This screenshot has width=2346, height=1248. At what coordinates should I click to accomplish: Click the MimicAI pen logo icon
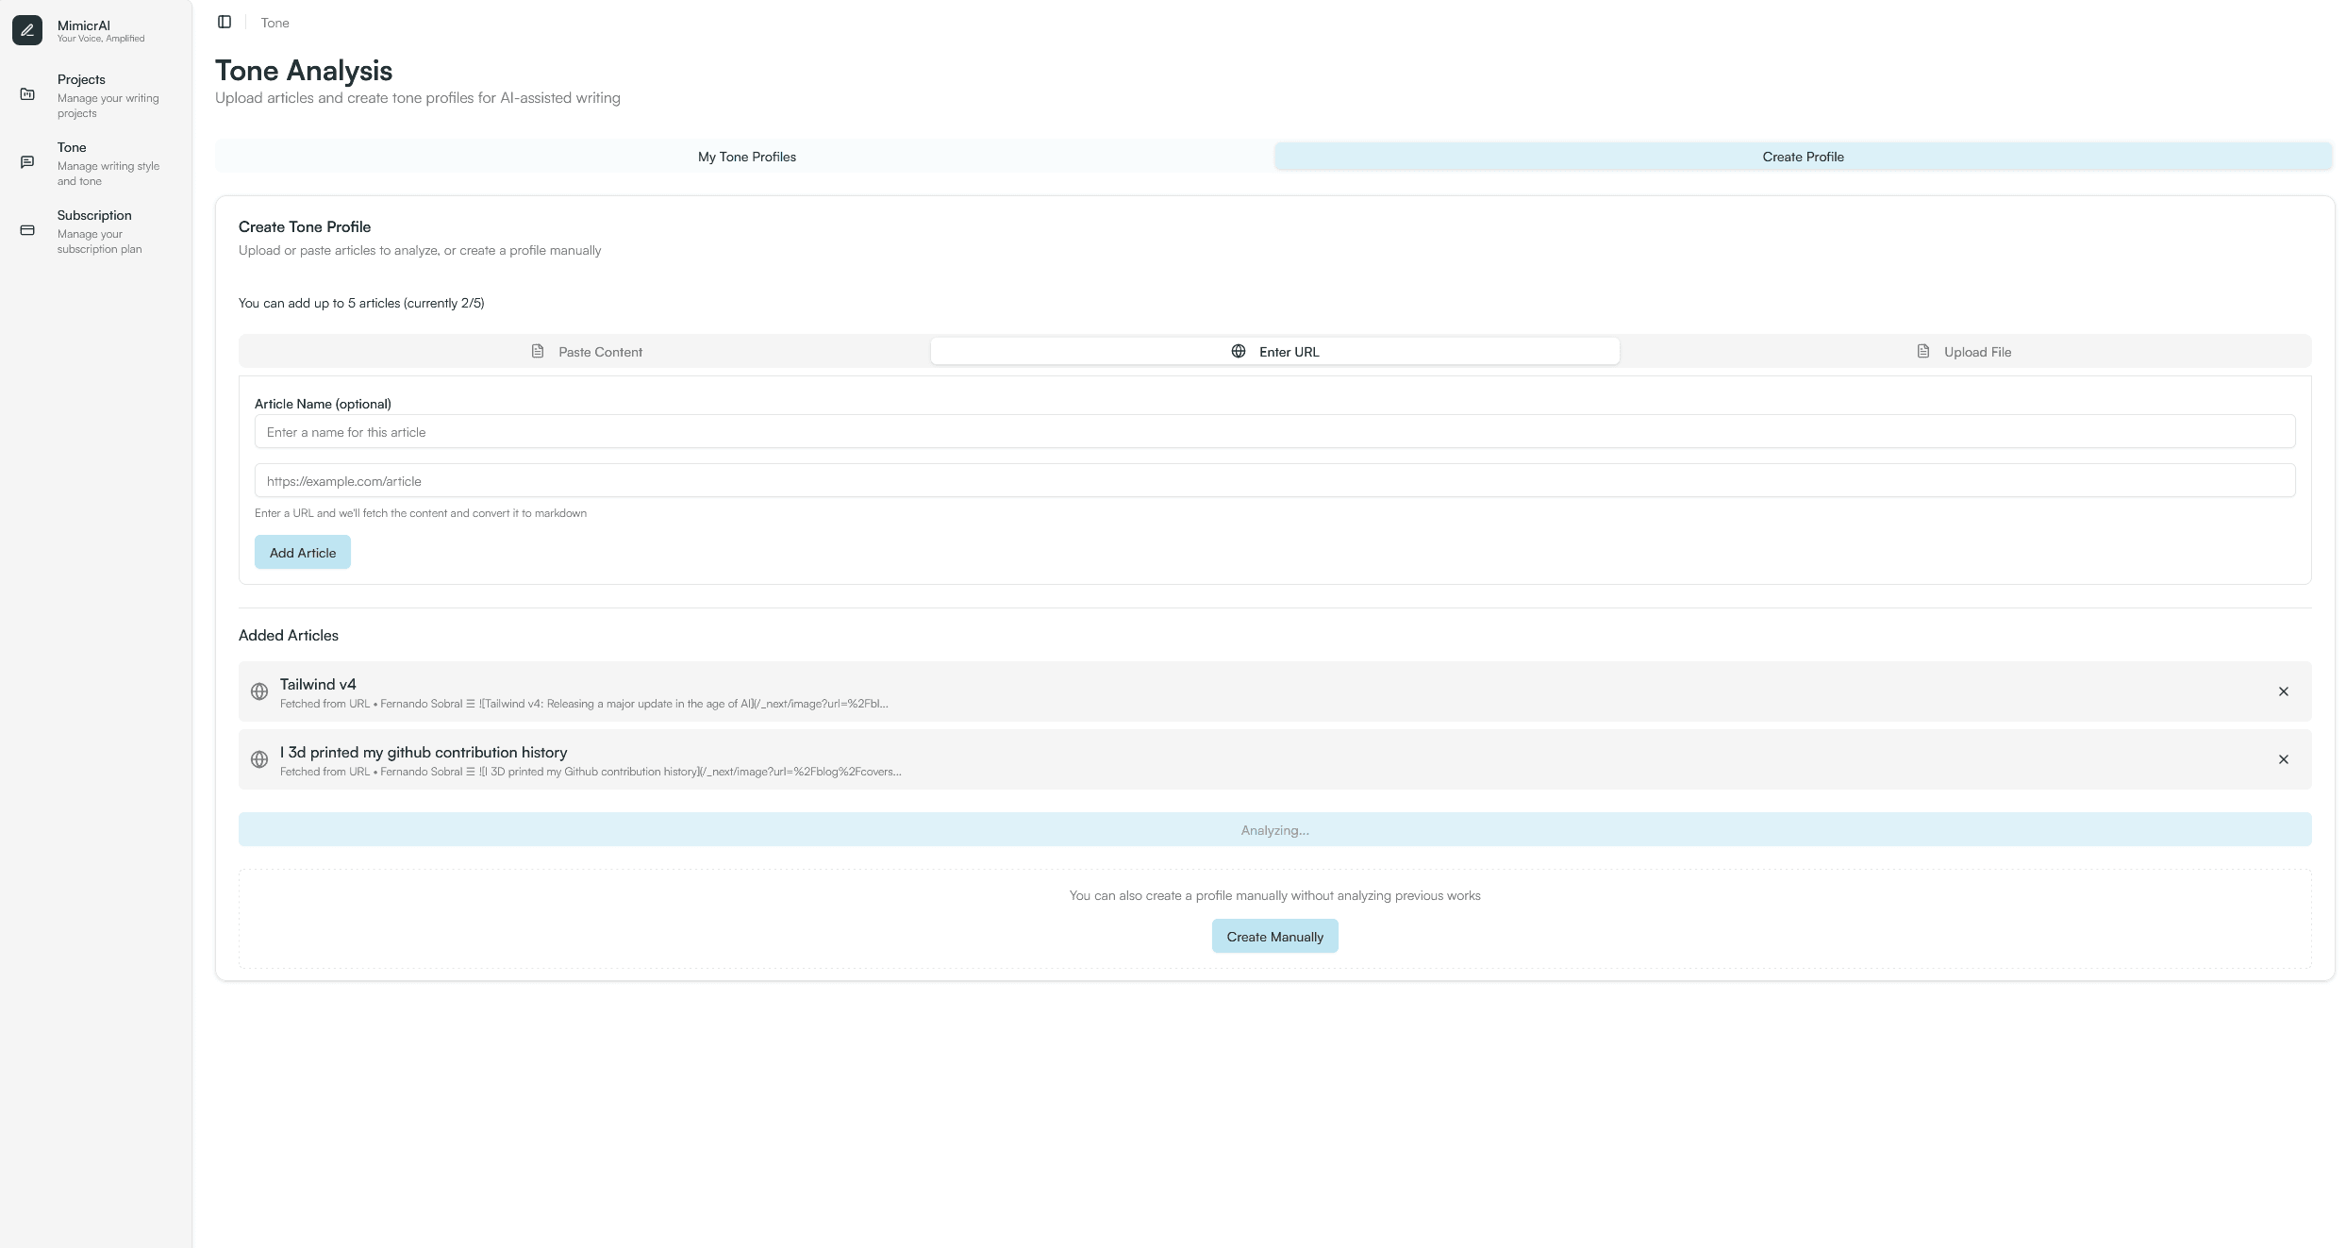click(27, 30)
